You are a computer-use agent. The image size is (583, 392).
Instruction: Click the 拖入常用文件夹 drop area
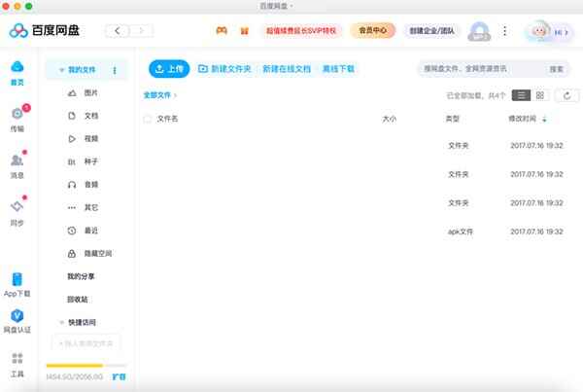click(86, 343)
